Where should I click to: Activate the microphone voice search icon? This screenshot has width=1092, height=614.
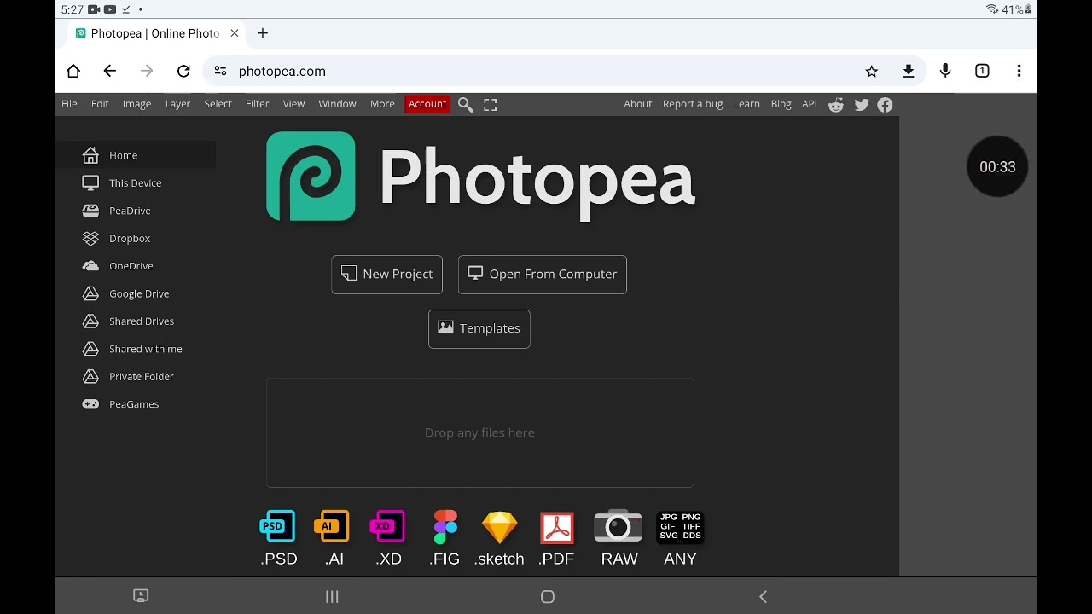pos(945,71)
